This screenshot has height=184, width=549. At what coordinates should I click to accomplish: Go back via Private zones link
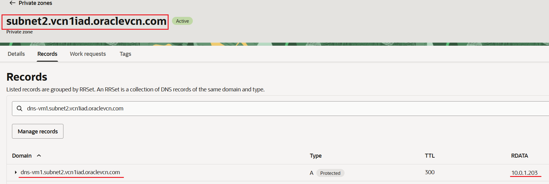click(x=35, y=3)
